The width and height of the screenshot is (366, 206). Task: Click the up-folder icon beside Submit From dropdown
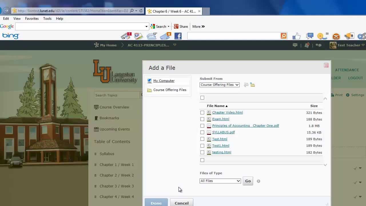click(246, 85)
